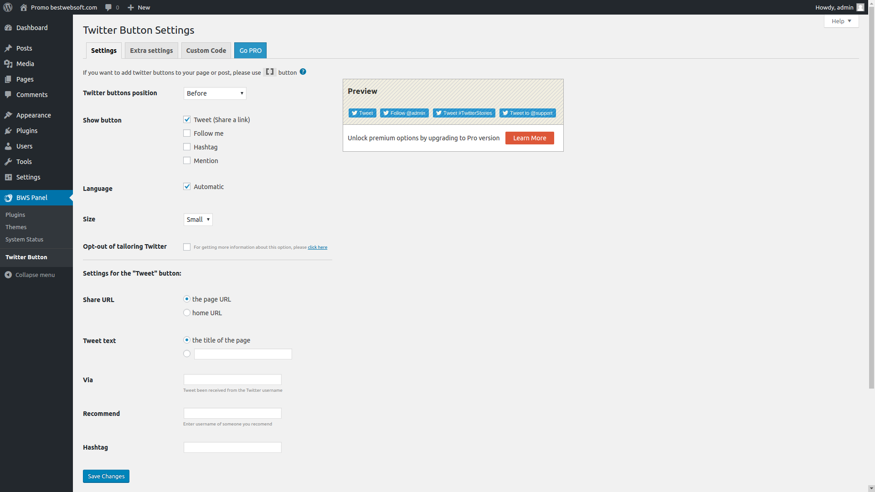Click the Settings sliders icon

pos(8,177)
